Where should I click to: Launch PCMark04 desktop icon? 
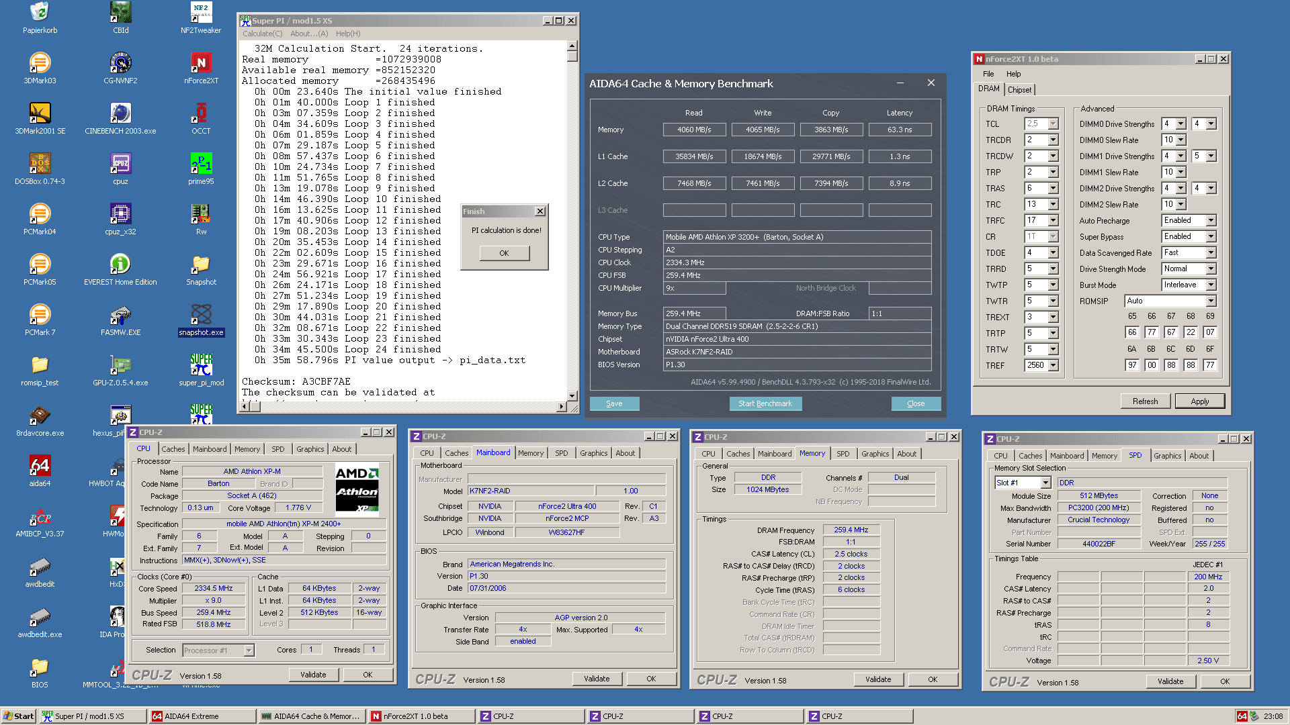point(40,219)
